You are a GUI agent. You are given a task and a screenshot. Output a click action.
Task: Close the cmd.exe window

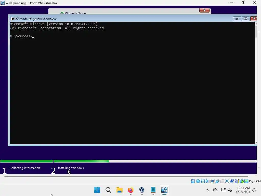(x=254, y=19)
